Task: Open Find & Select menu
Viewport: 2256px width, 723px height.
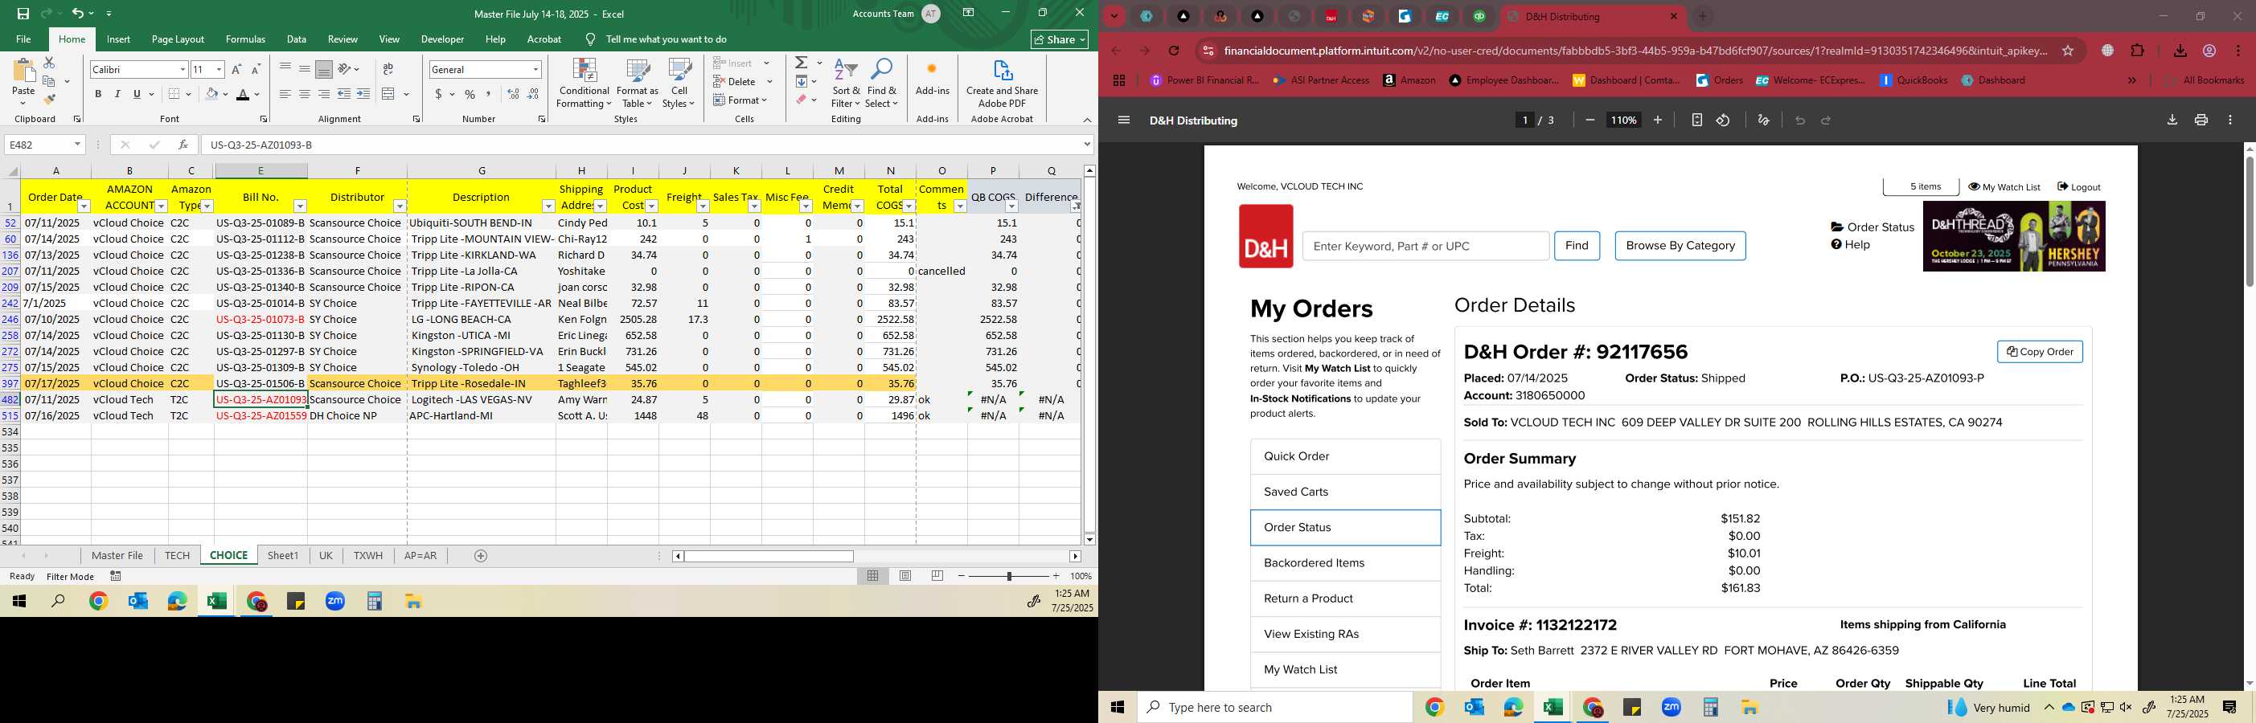Action: pyautogui.click(x=882, y=84)
